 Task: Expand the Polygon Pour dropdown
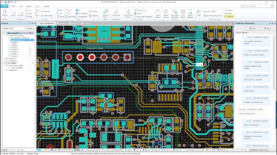point(105,14)
